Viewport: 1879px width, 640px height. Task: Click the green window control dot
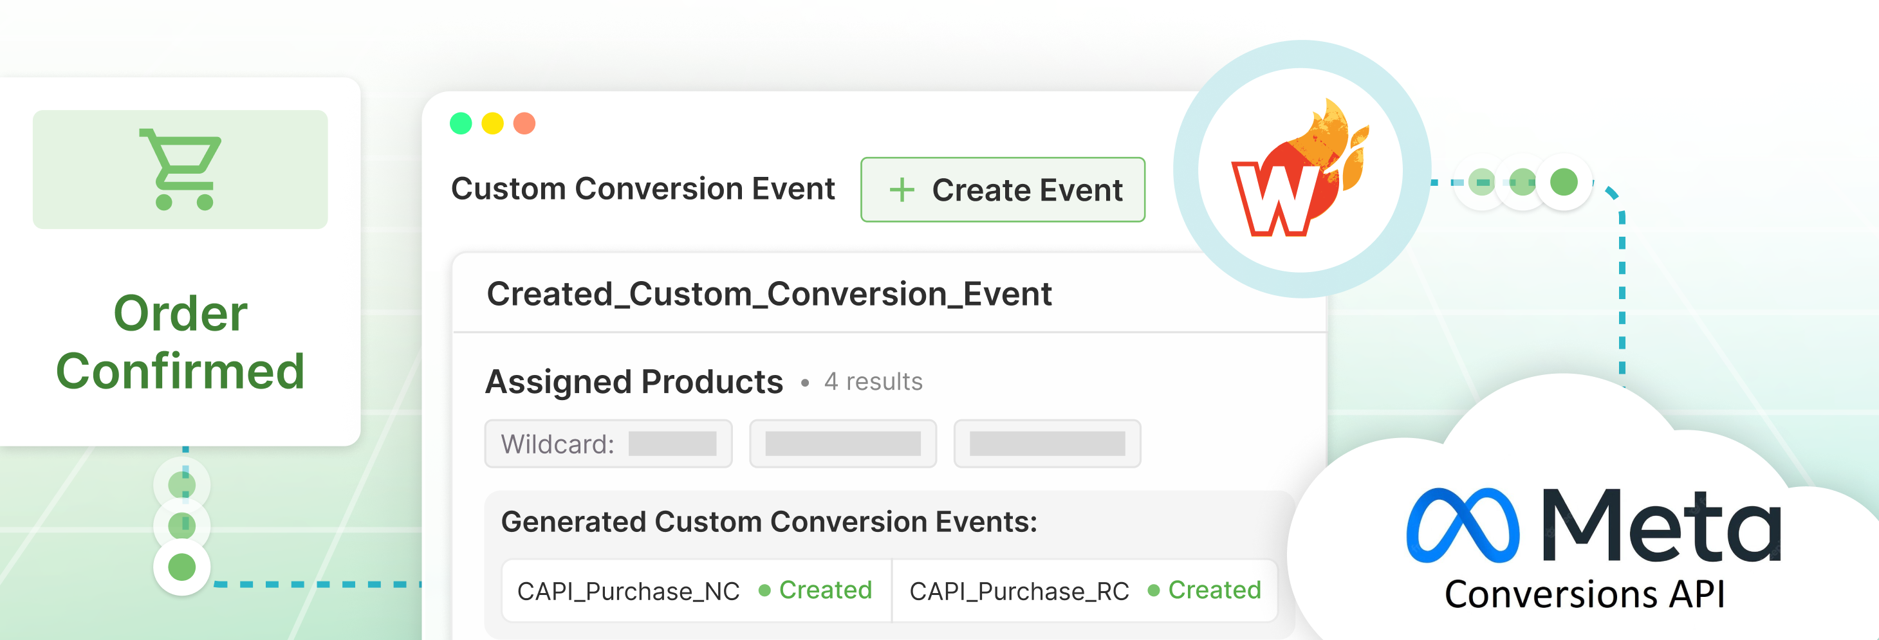461,123
